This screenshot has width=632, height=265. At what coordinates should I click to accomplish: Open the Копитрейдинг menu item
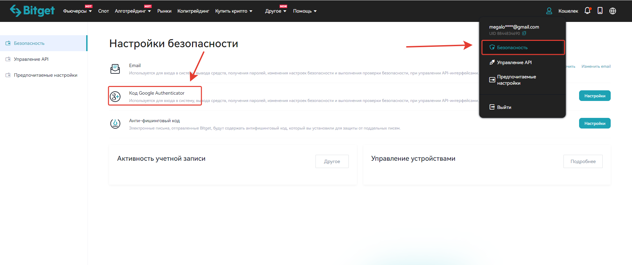pyautogui.click(x=193, y=11)
